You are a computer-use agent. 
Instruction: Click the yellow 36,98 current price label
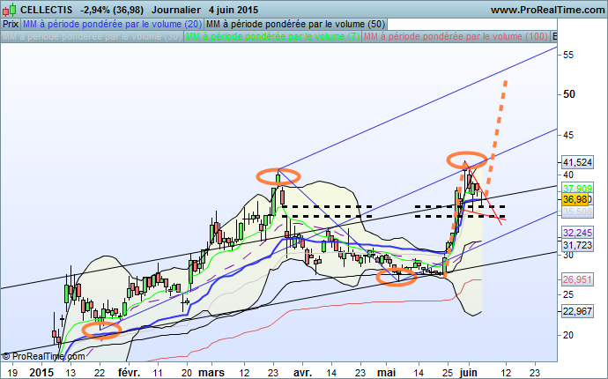click(x=575, y=199)
